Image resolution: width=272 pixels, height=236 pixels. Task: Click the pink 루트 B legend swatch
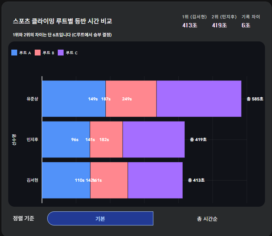(38, 53)
